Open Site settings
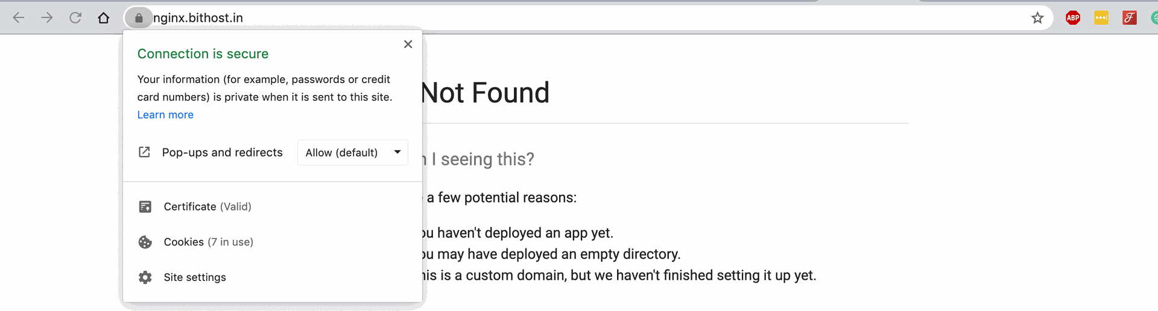 [x=195, y=277]
